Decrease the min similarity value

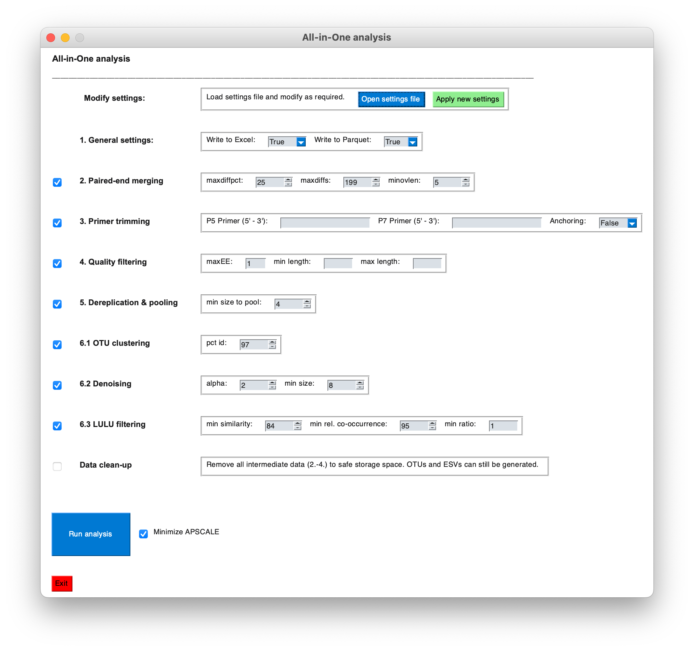coord(298,428)
